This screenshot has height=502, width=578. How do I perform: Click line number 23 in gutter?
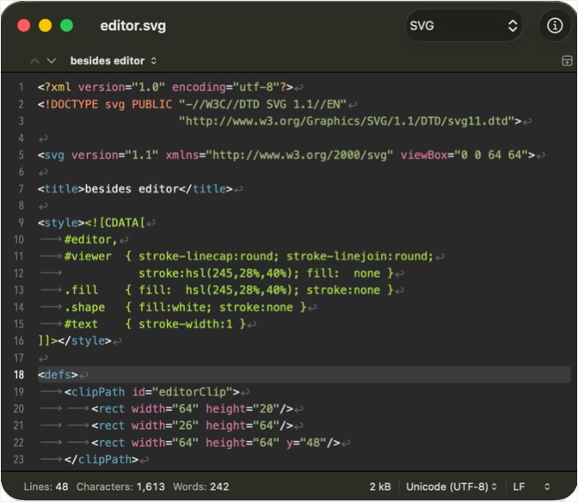point(19,459)
